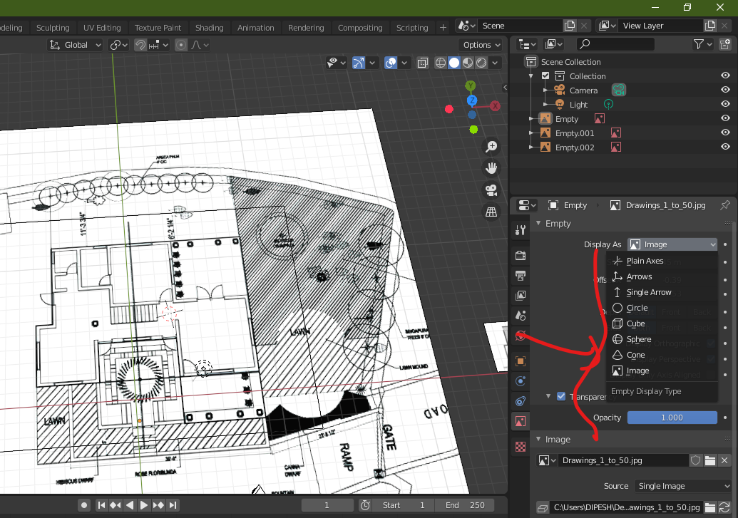
Task: Switch perspective/orthographic grid icon
Action: tap(491, 212)
